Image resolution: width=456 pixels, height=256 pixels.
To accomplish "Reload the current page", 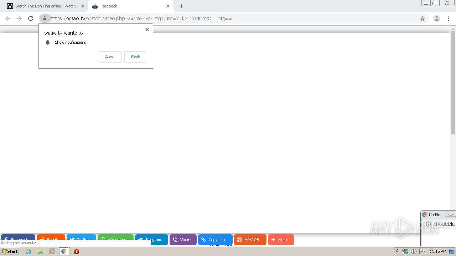I will [31, 18].
